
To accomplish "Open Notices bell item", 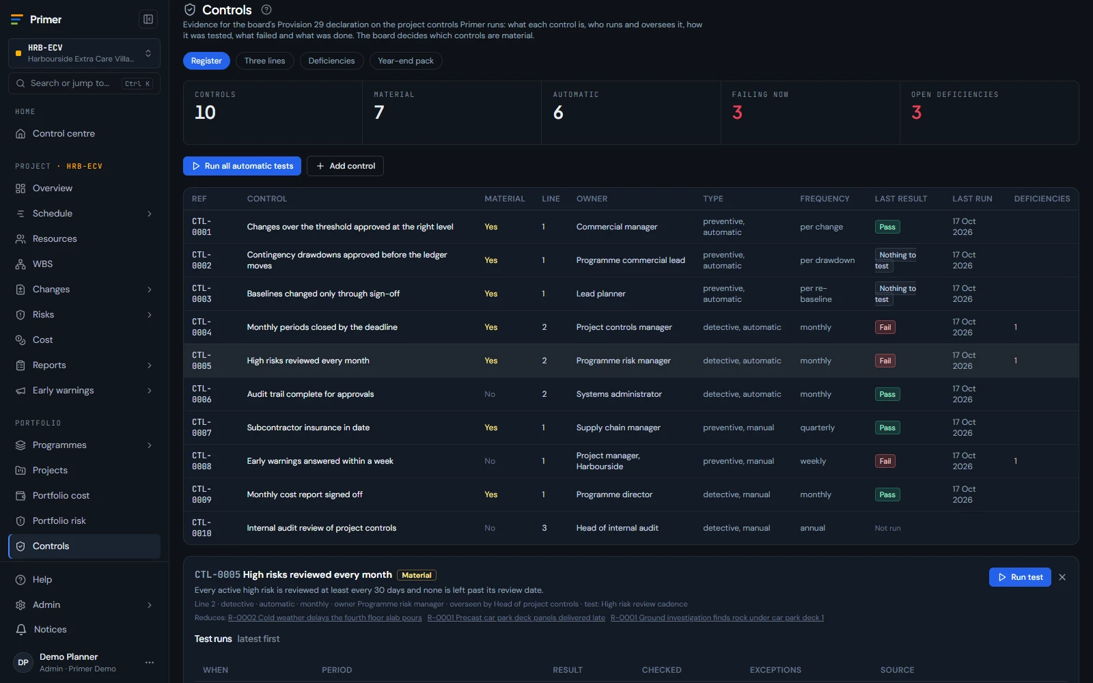I will point(84,630).
